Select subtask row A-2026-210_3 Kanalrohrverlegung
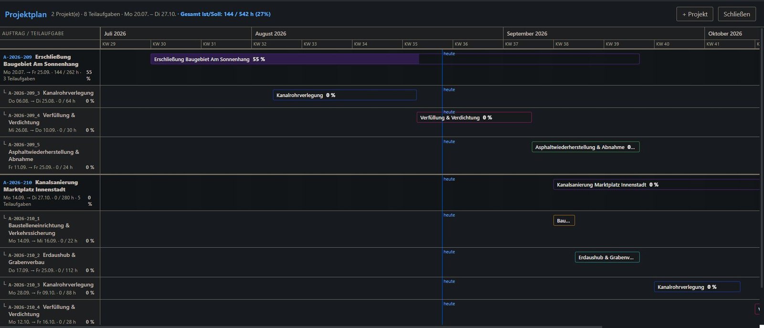Viewport: 764px width, 328px height. (50, 288)
